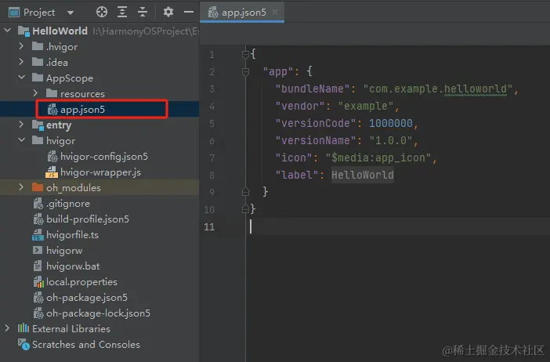Expand the .idea folder
This screenshot has height=362, width=550.
[x=21, y=62]
